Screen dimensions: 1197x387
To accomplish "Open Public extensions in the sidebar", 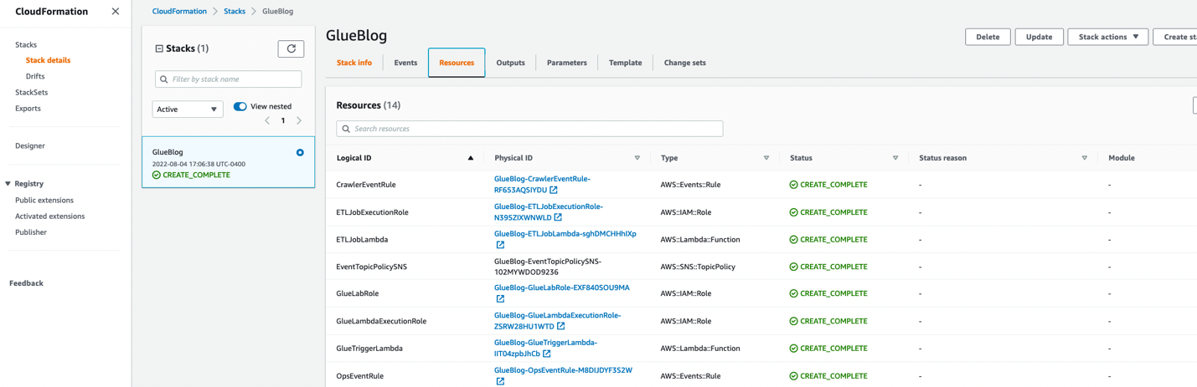I will coord(44,201).
